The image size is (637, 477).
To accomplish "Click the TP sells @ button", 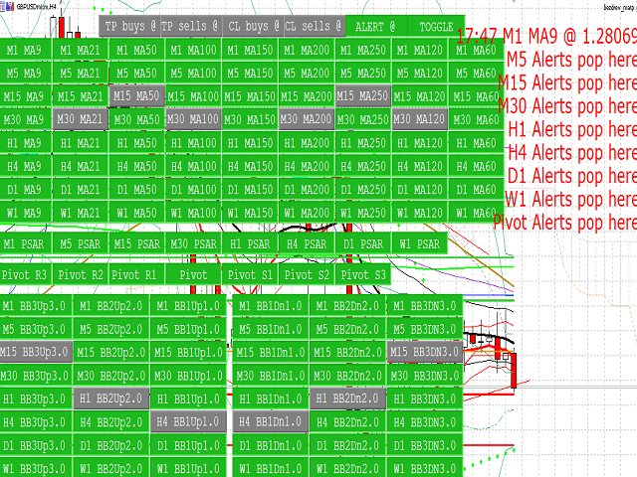I will coord(191,27).
